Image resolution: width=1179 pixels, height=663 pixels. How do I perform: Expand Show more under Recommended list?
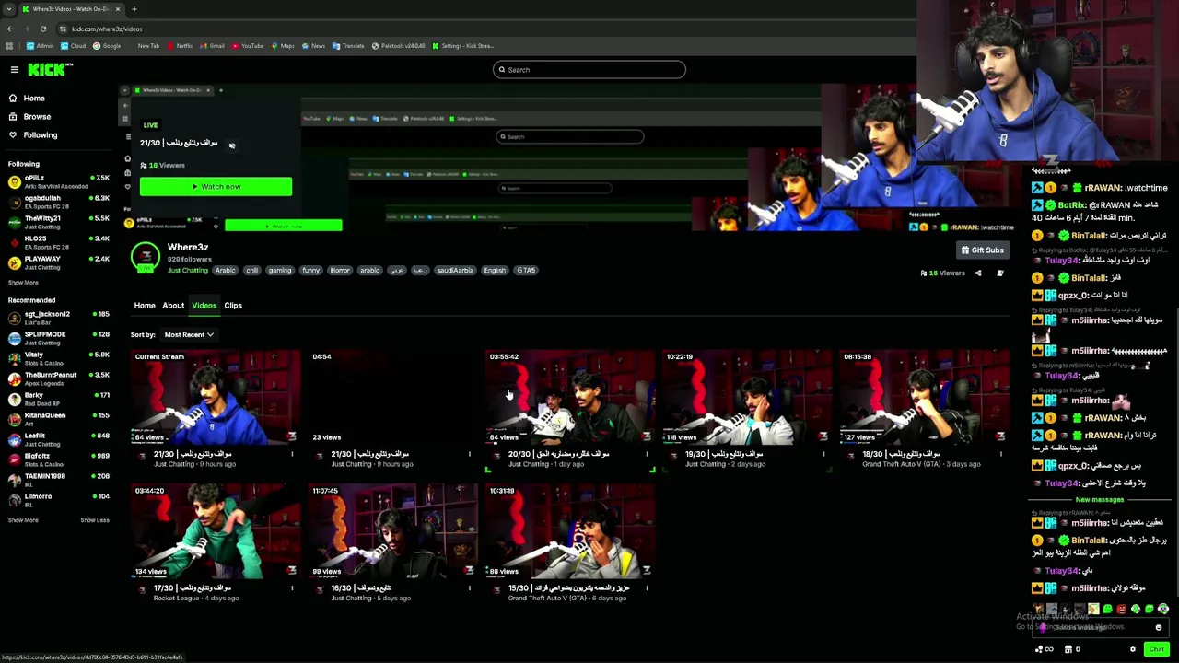click(x=23, y=520)
